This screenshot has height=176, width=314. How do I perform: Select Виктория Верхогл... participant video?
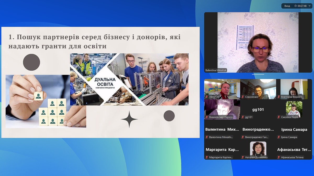294,89
